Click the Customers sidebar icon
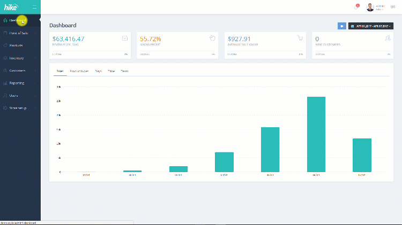This screenshot has height=225, width=402. point(5,71)
